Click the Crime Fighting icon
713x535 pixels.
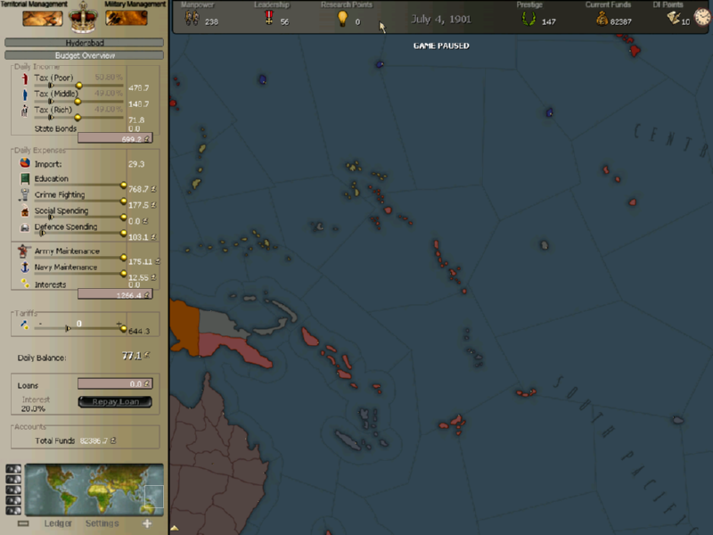(25, 194)
